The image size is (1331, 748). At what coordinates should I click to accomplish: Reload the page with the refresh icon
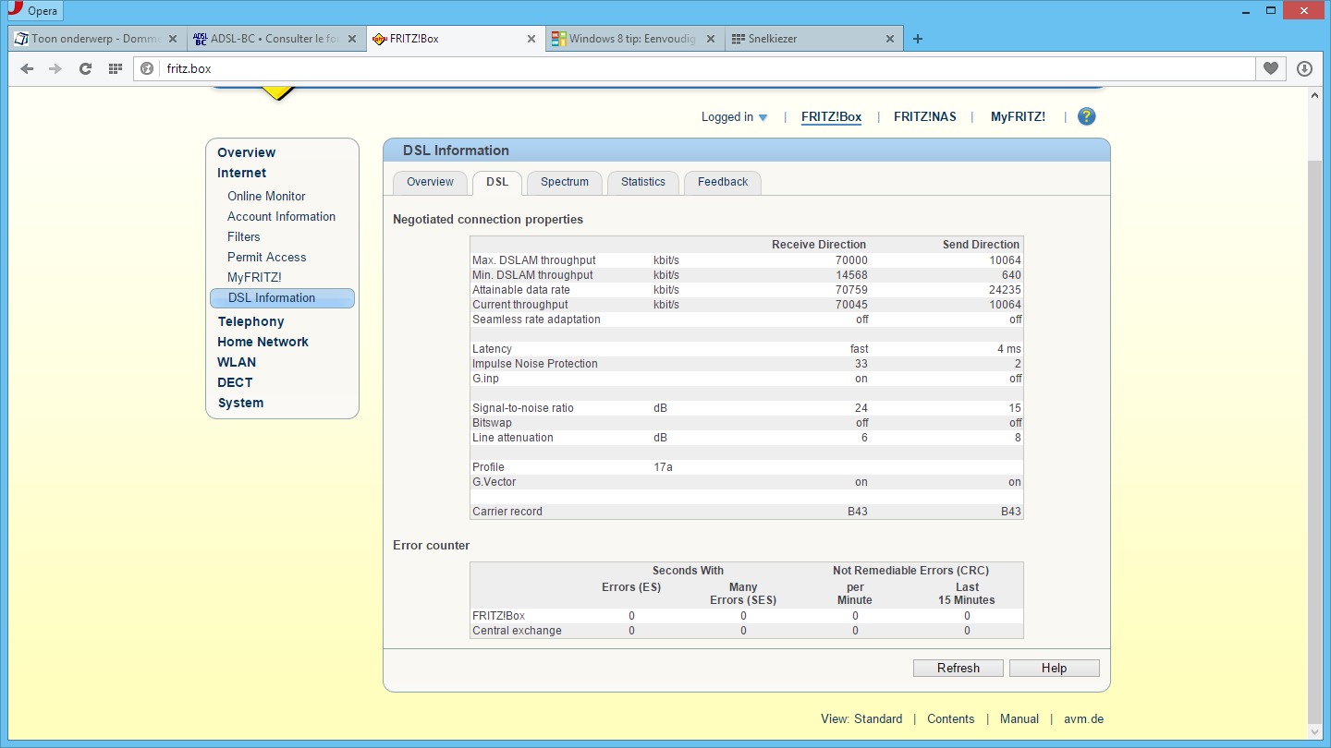click(x=85, y=68)
